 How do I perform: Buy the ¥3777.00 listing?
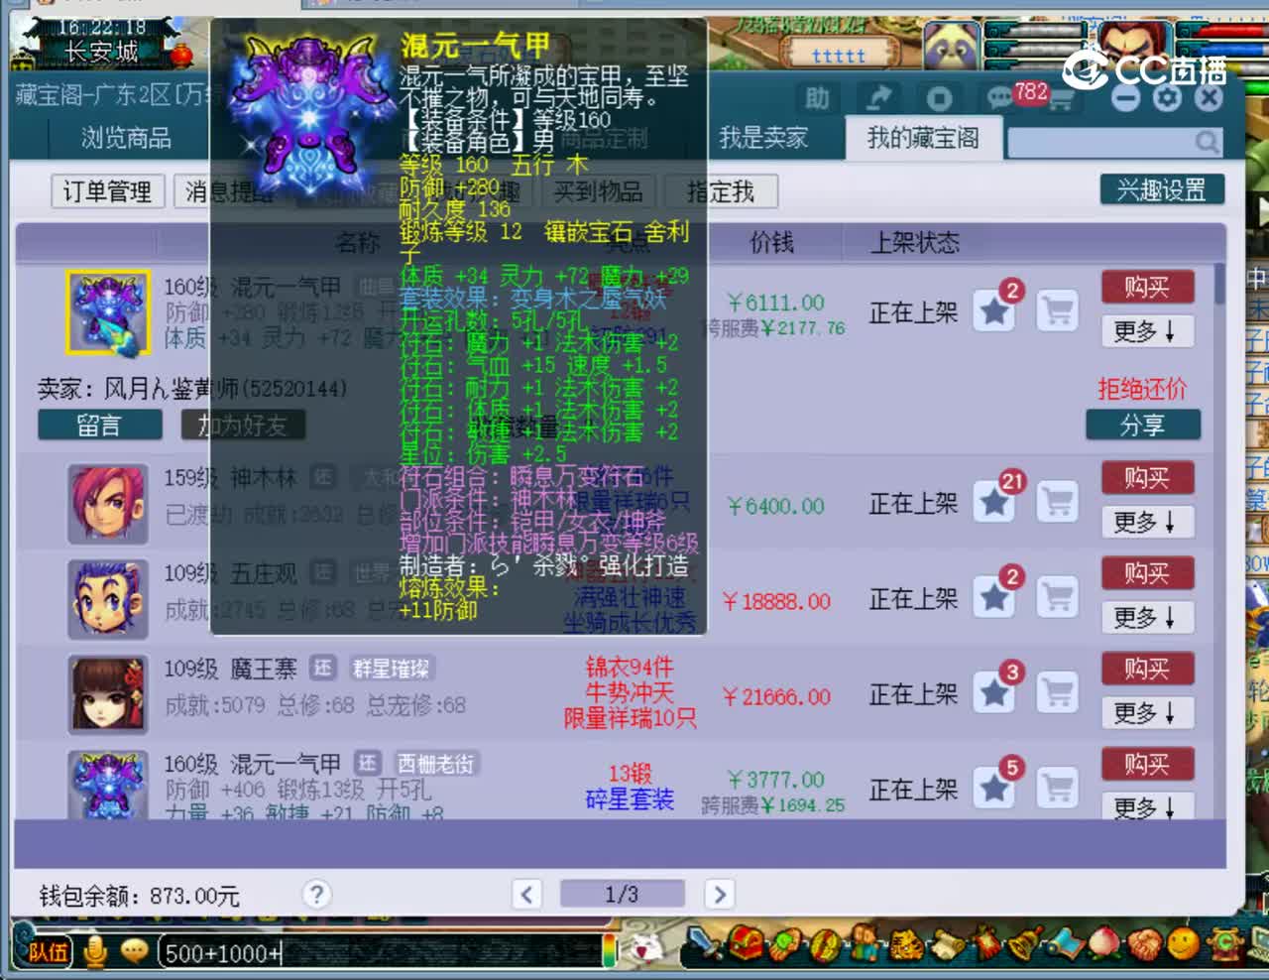[x=1147, y=764]
